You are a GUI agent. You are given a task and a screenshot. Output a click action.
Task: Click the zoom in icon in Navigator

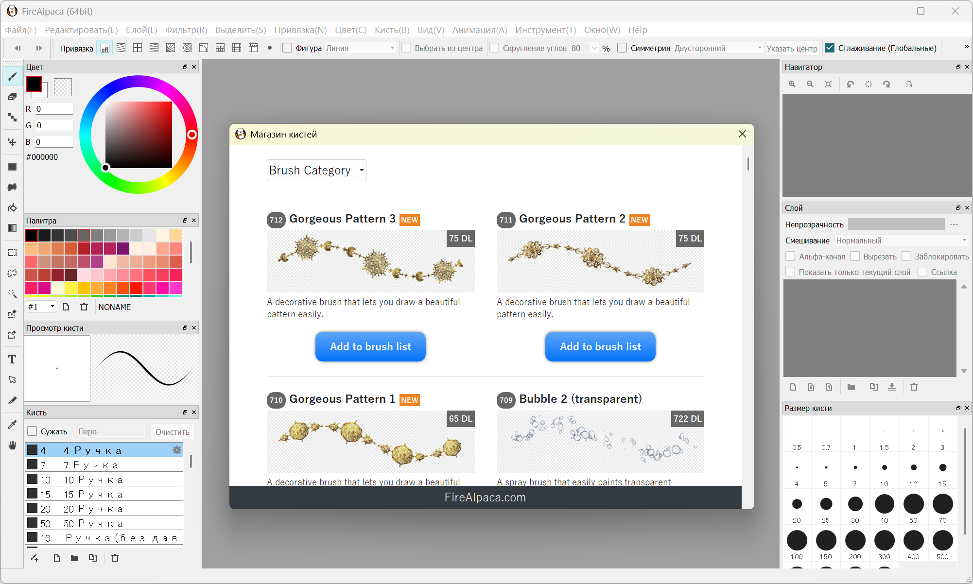coord(792,84)
